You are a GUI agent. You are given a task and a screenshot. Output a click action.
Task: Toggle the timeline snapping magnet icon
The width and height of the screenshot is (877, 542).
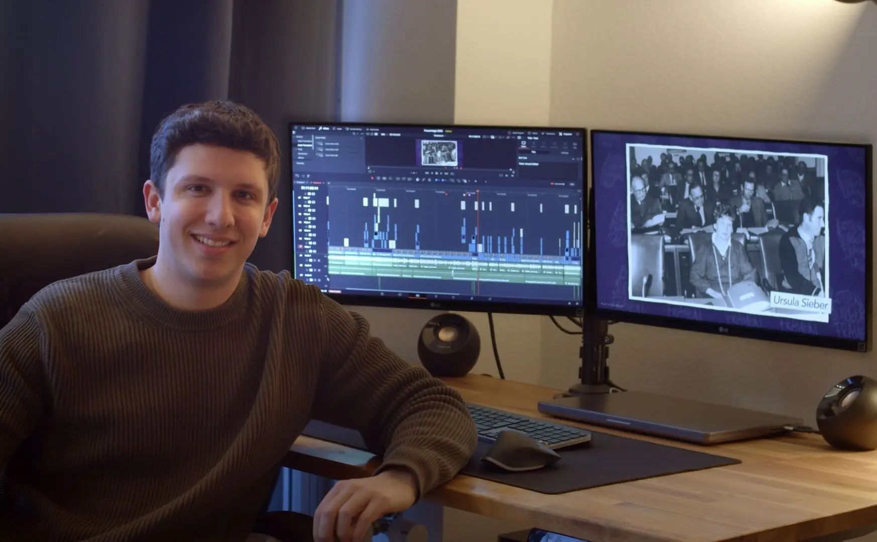point(417,179)
